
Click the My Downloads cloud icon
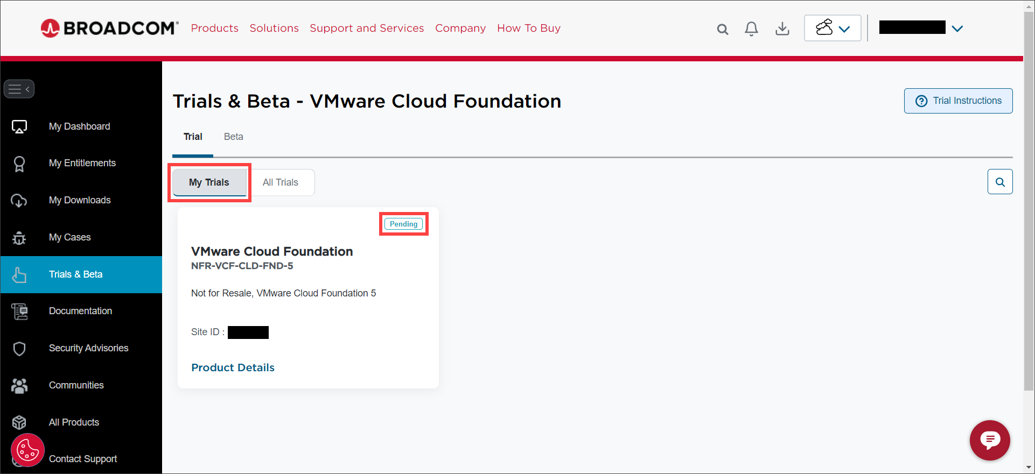19,201
